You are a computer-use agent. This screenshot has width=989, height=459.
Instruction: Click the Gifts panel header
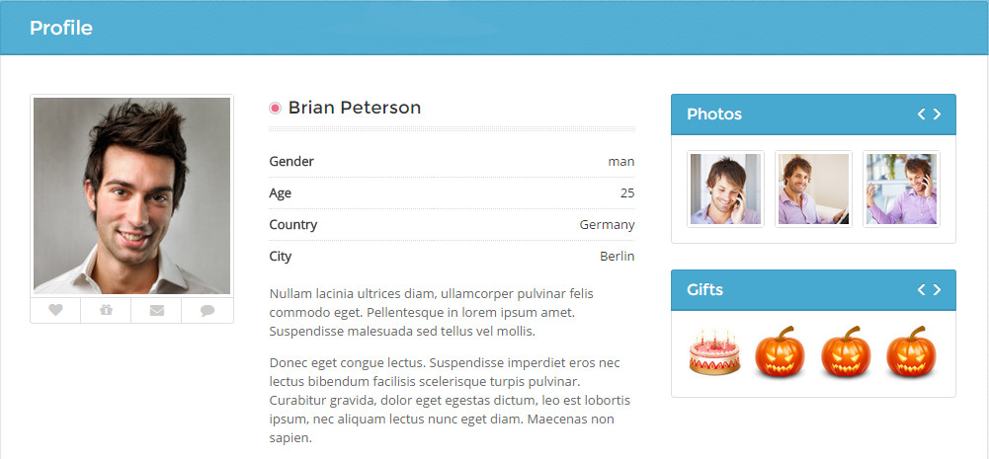click(x=814, y=290)
